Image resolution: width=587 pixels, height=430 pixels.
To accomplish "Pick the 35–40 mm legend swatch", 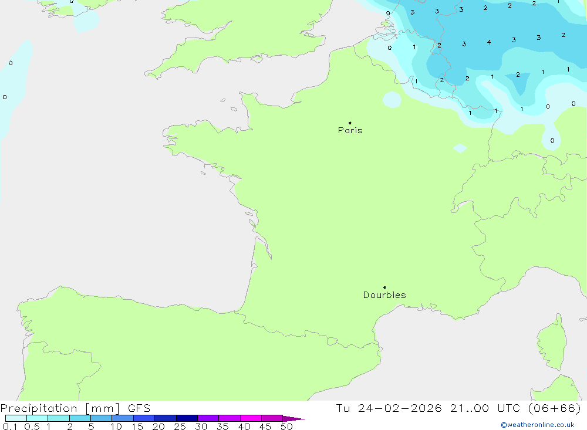I will 229,418.
